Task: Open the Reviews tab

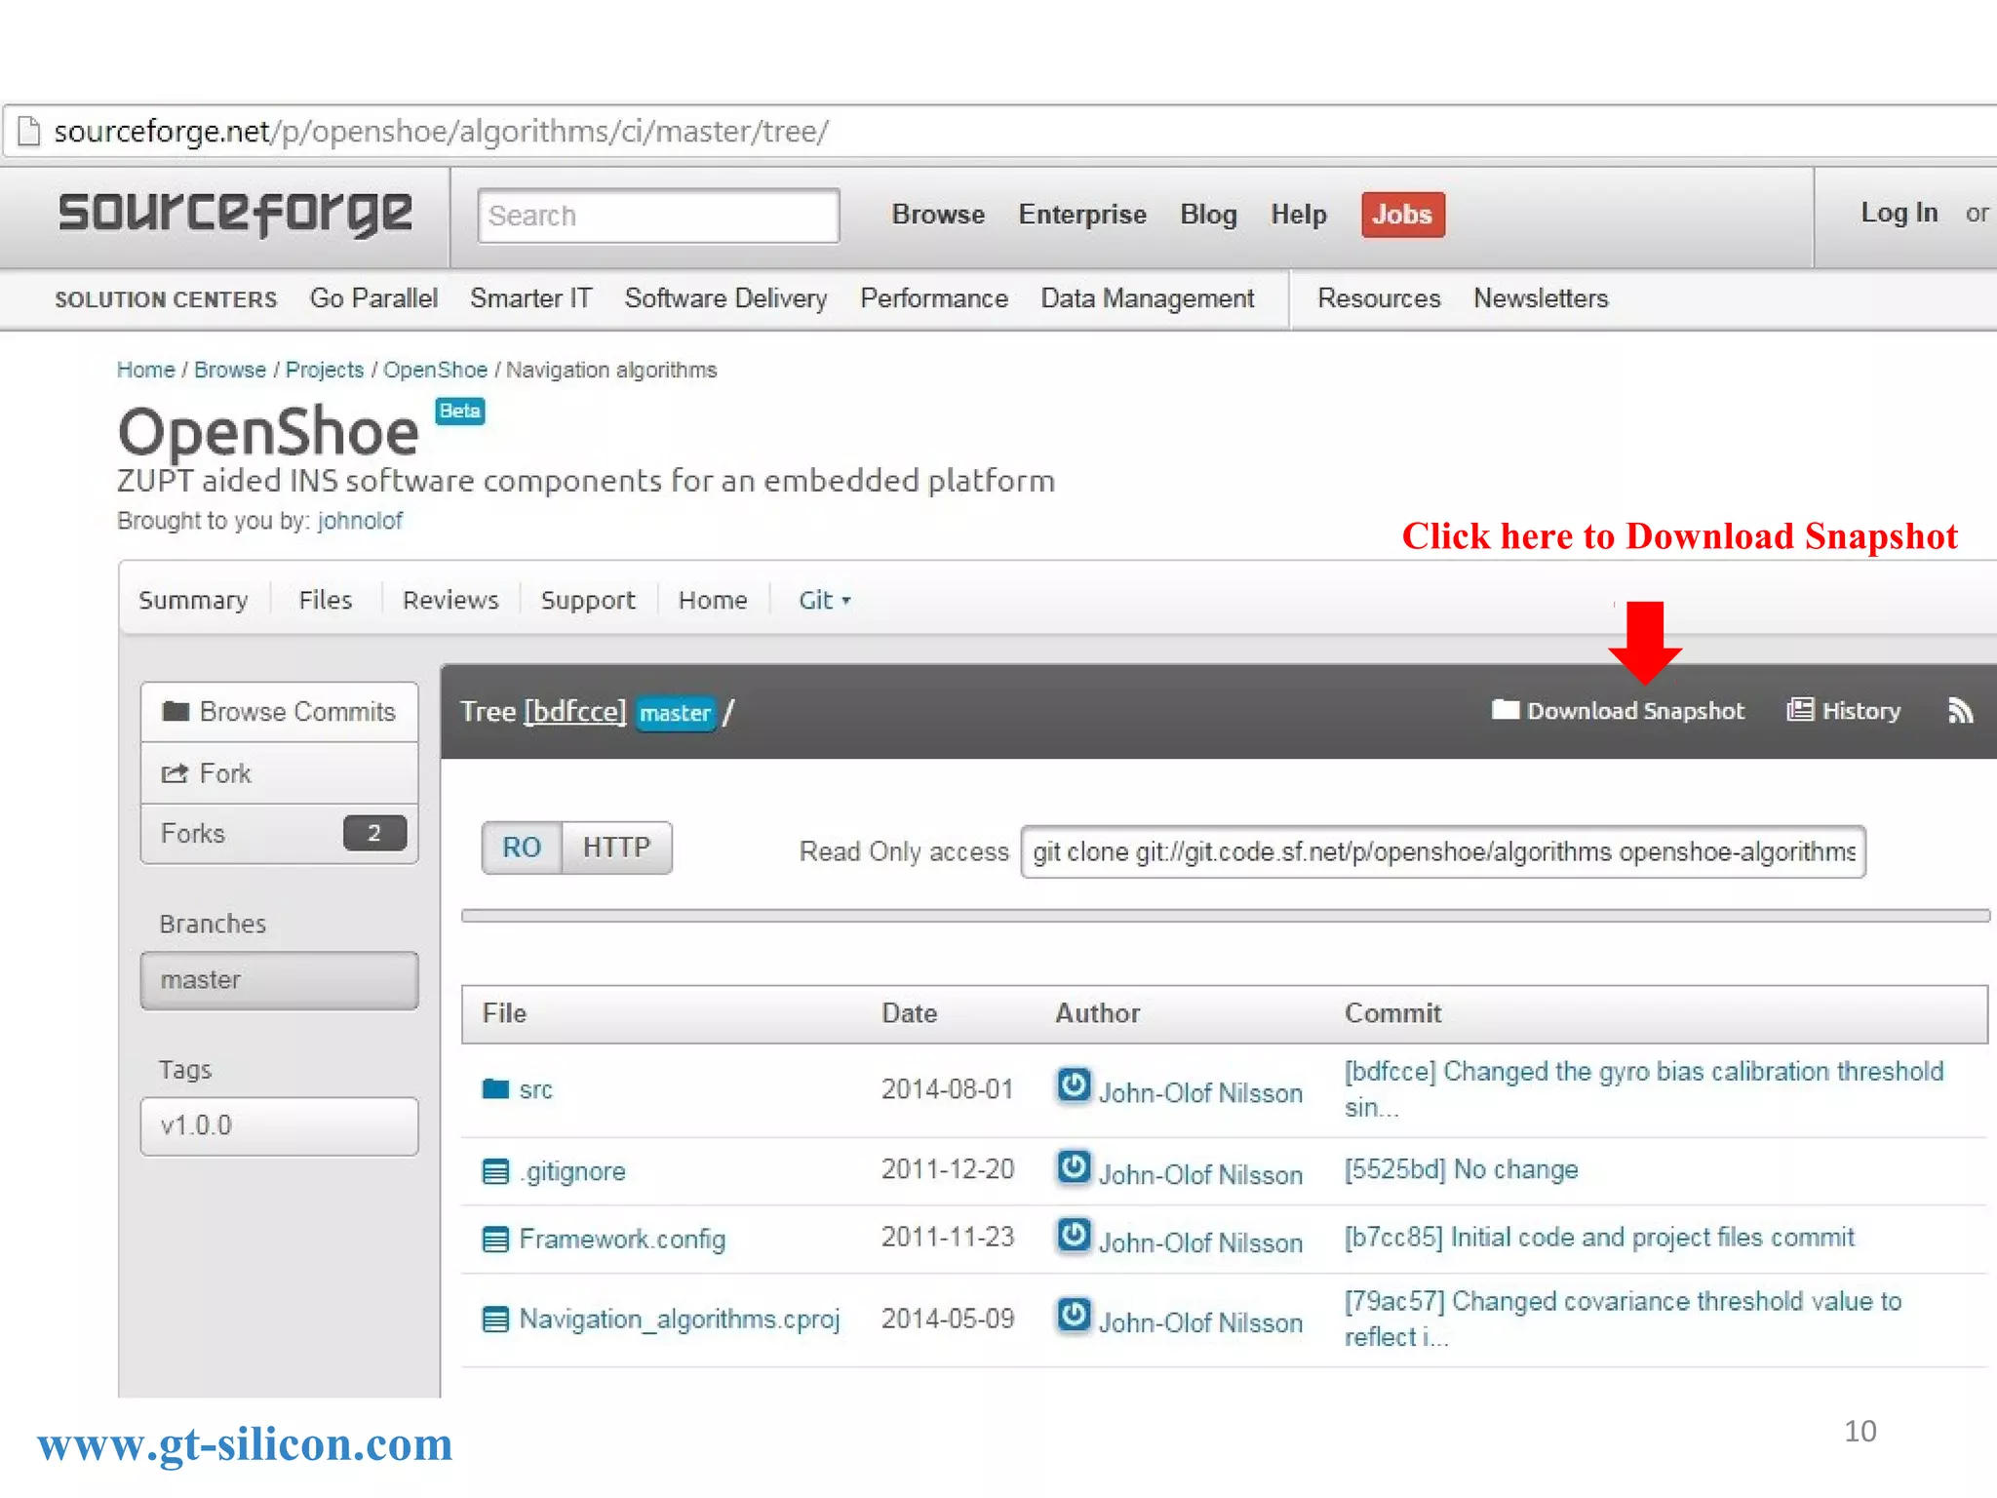Action: click(x=450, y=601)
